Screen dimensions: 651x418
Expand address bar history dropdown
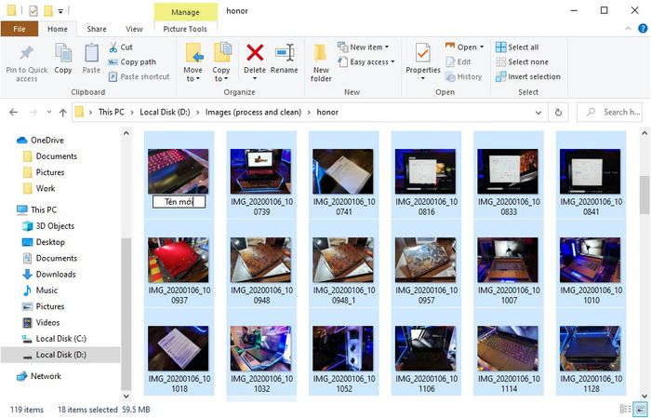538,113
